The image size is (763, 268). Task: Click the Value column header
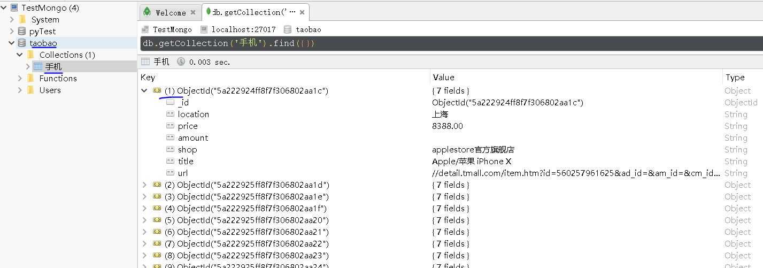pos(443,78)
